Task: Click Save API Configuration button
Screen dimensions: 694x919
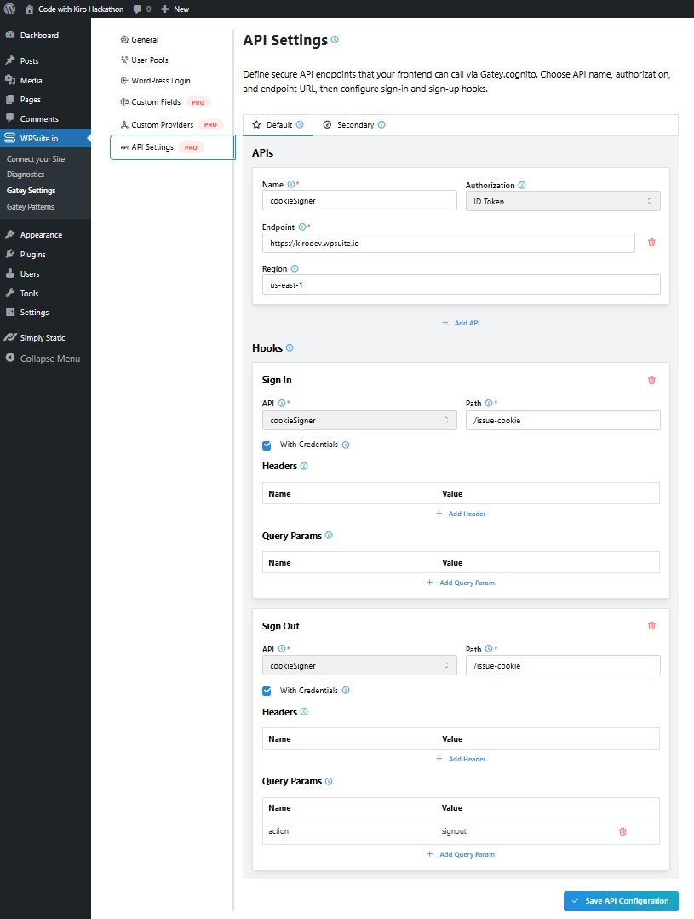Action: click(621, 901)
